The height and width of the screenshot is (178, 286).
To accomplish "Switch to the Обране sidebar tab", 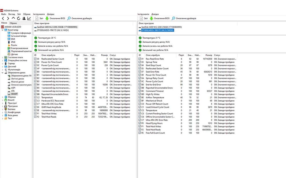I will 13,23.
